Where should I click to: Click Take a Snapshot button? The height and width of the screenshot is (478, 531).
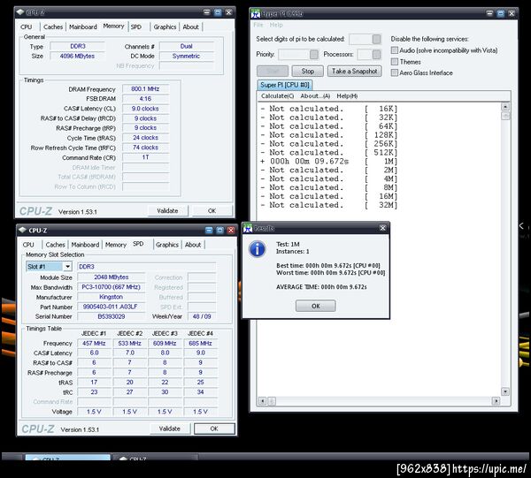click(354, 71)
